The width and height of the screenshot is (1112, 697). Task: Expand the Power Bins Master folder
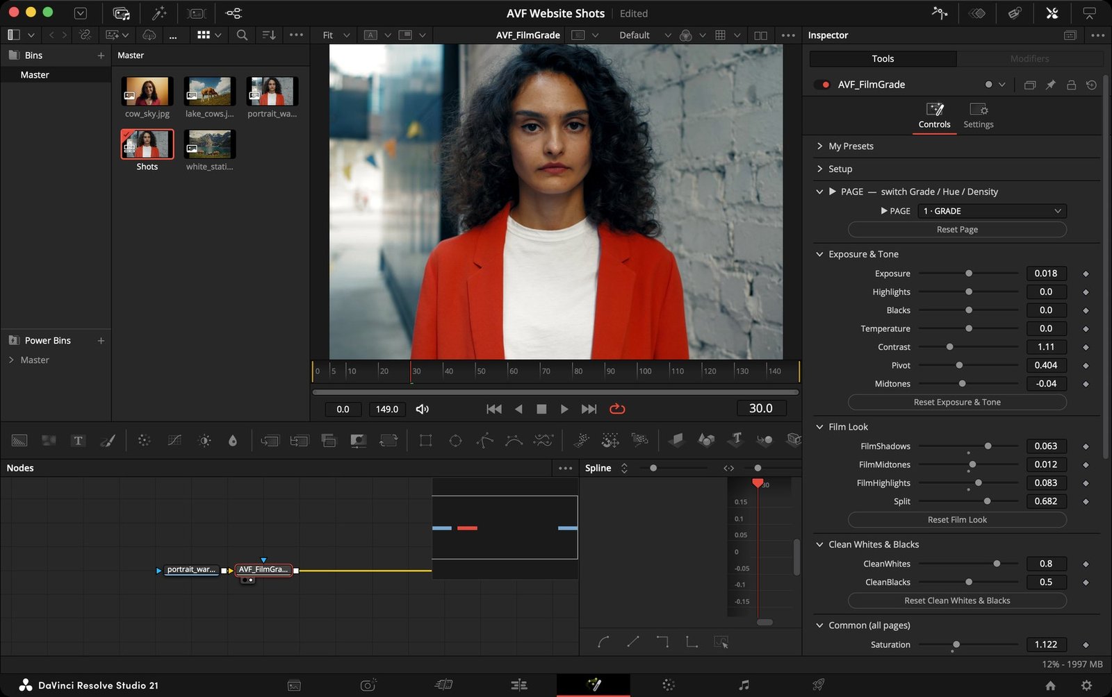coord(11,360)
